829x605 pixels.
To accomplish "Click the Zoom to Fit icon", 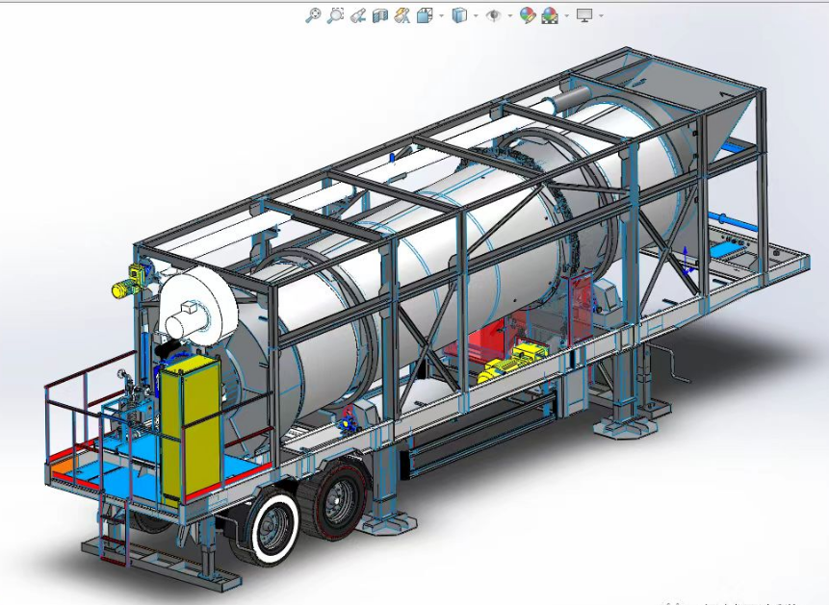I will (313, 15).
